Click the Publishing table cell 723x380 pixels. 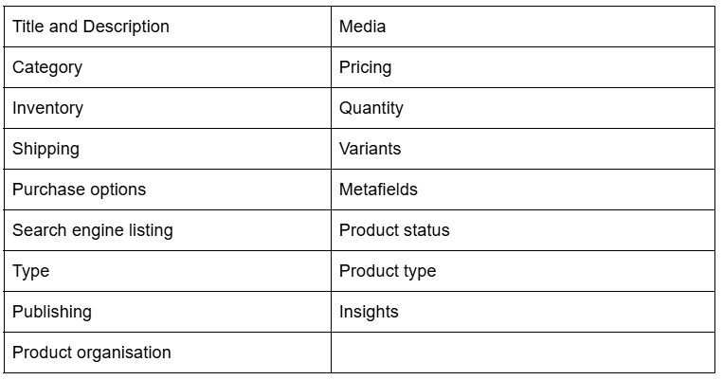point(168,312)
